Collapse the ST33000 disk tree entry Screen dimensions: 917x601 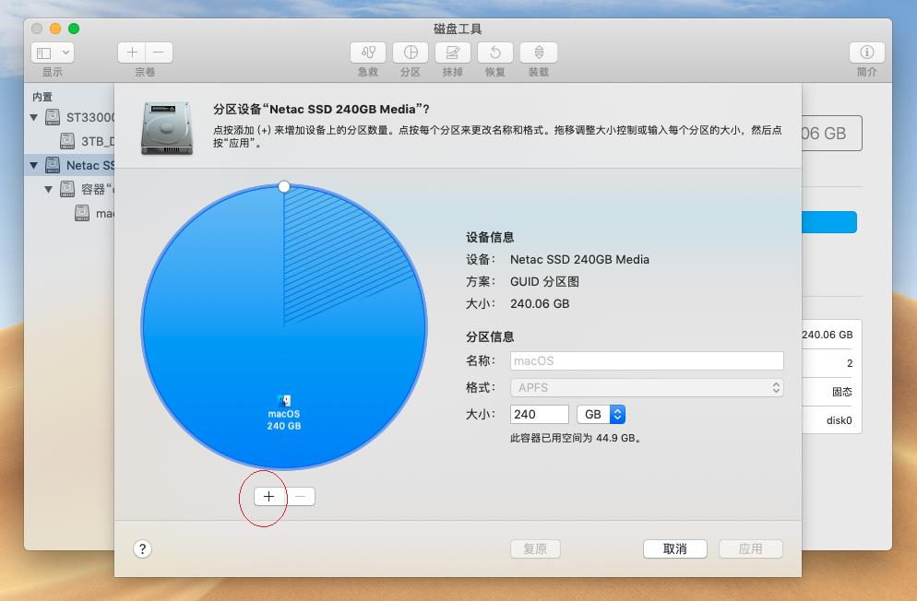point(34,117)
